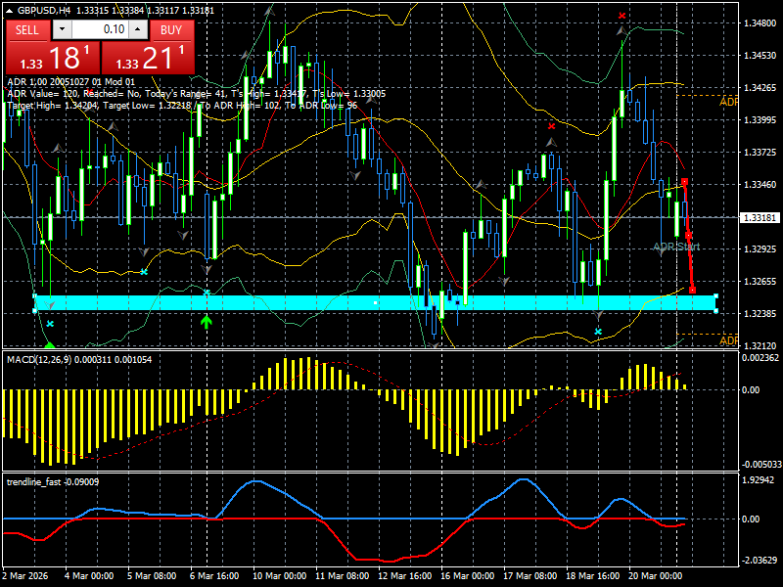Click the 1.34800 price axis label
Screen dimensions: 783x587
[x=760, y=23]
